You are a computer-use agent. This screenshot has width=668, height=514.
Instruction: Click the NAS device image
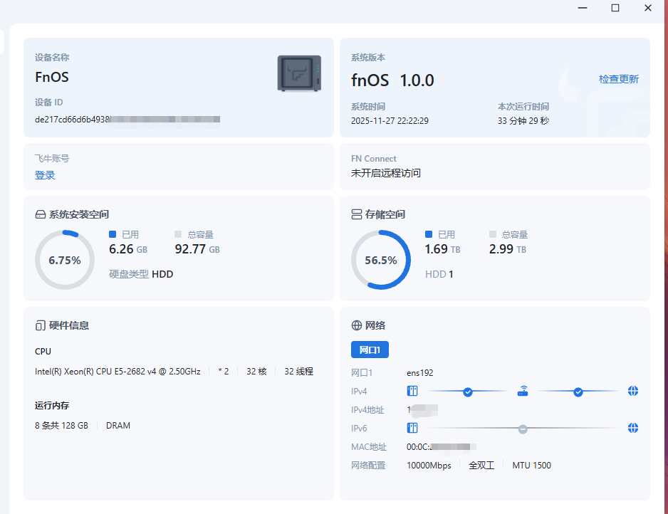pos(299,73)
